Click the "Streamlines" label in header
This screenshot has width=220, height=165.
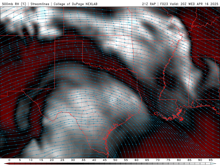(40, 4)
